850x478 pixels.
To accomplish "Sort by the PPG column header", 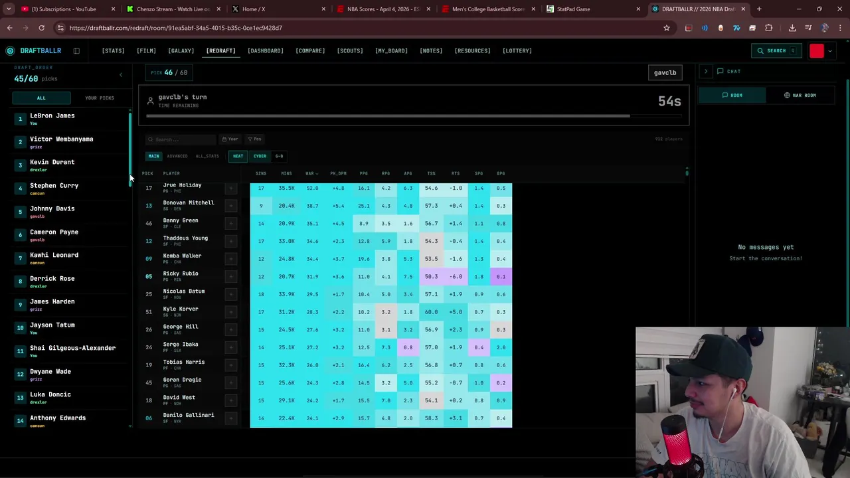I will tap(363, 173).
